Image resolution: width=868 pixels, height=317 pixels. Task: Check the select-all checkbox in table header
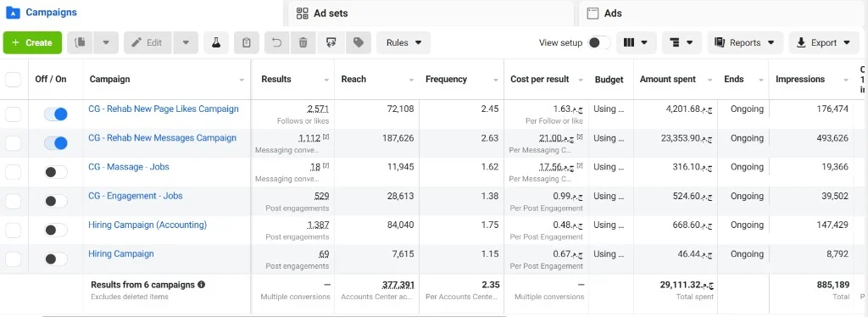point(14,79)
